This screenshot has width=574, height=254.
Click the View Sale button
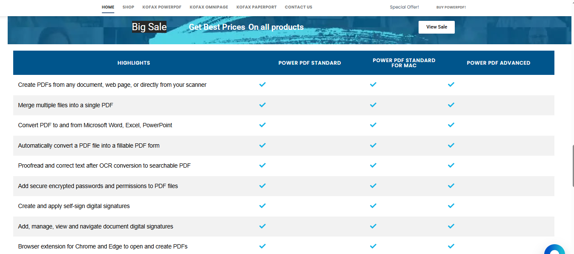tap(436, 27)
